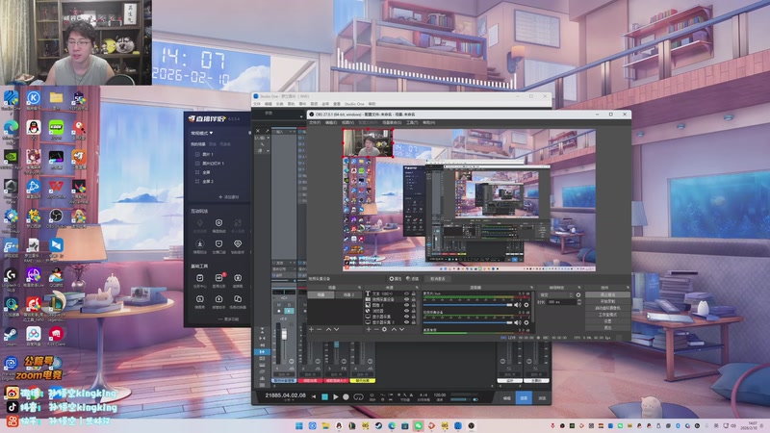This screenshot has height=433, width=770.
Task: Mute the second OBS mixer channel
Action: click(518, 322)
